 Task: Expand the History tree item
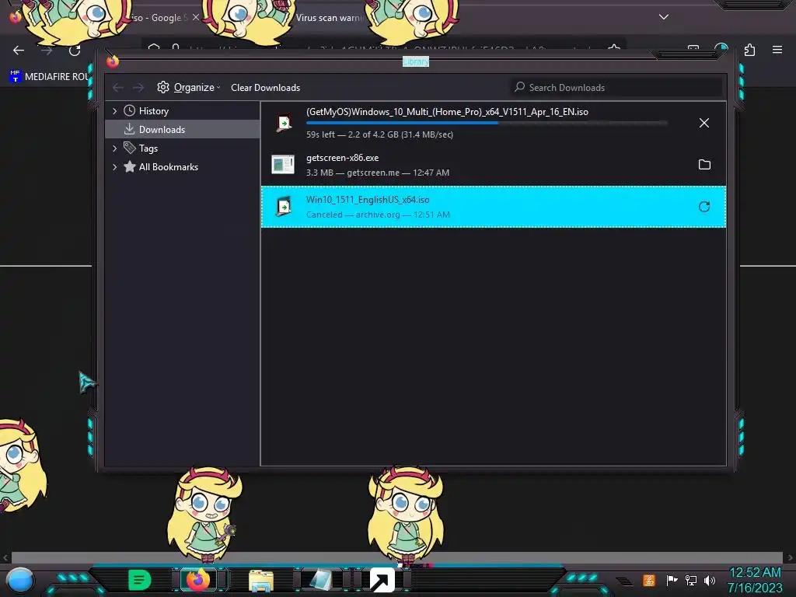(115, 110)
